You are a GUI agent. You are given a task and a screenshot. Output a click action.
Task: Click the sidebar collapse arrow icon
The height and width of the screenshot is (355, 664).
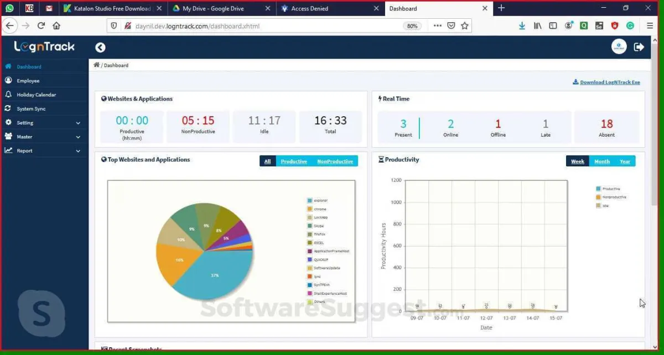click(x=100, y=48)
